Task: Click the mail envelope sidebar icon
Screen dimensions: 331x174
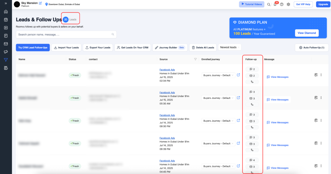Action: pyautogui.click(x=6, y=44)
